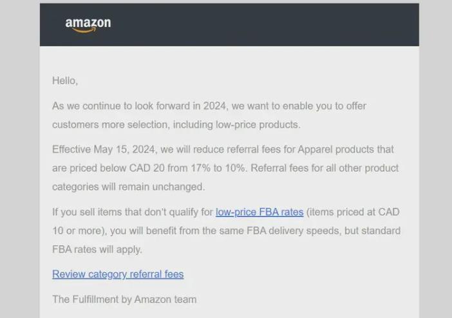Click "Referral fees for all other product" text
Screen dimensions: 452x318
coord(325,168)
